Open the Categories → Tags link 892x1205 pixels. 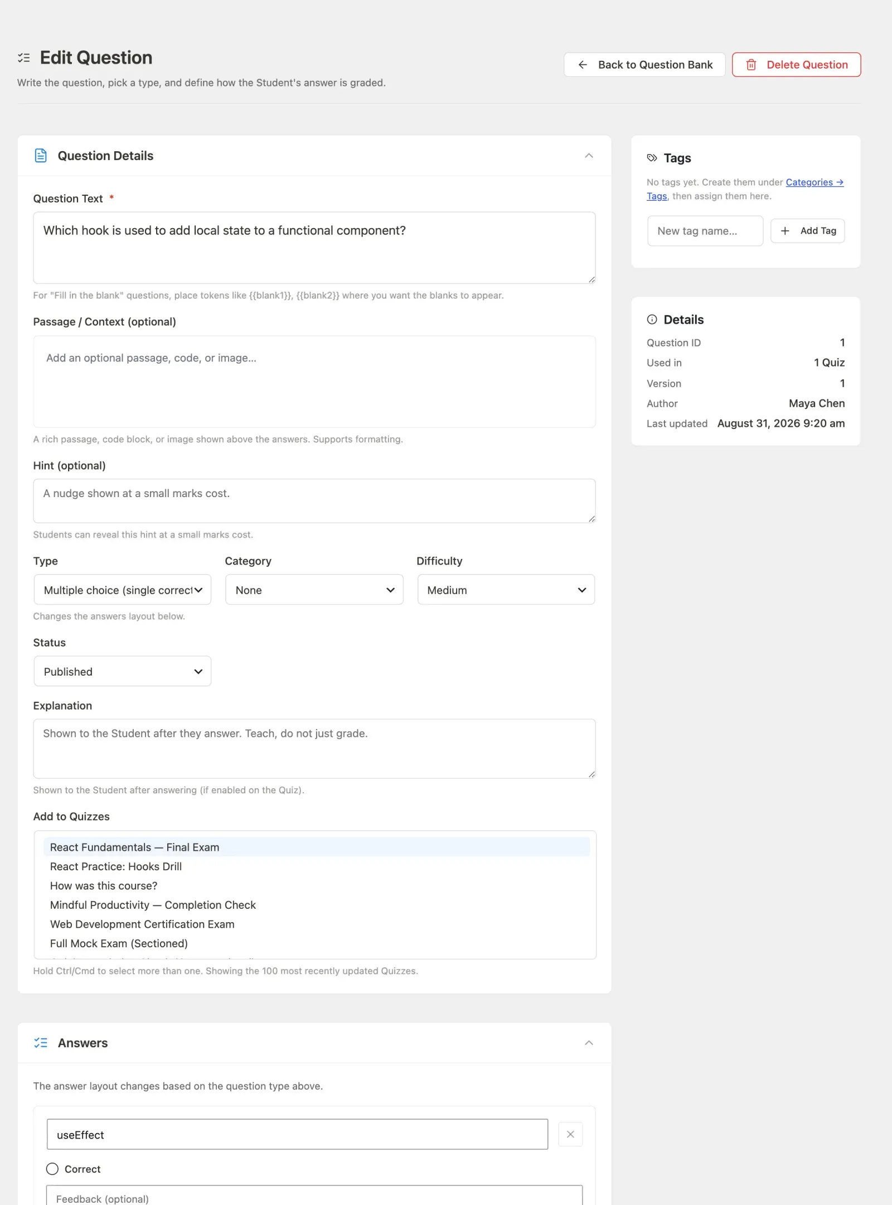pyautogui.click(x=815, y=182)
